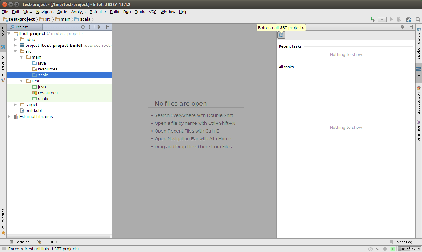This screenshot has height=252, width=422.
Task: Collapse the src folder arrow
Action: [x=15, y=51]
